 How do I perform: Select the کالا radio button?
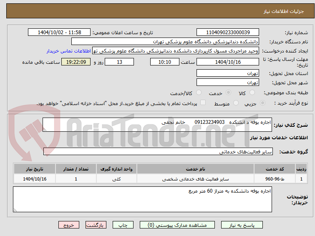[x=252, y=93]
